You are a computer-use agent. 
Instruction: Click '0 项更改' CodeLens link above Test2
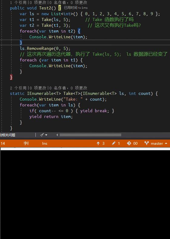pyautogui.click(x=38, y=3)
